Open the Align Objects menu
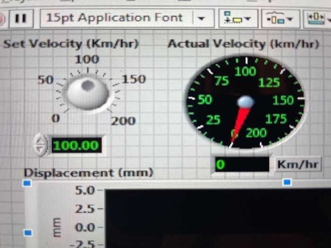This screenshot has height=248, width=331. point(238,18)
